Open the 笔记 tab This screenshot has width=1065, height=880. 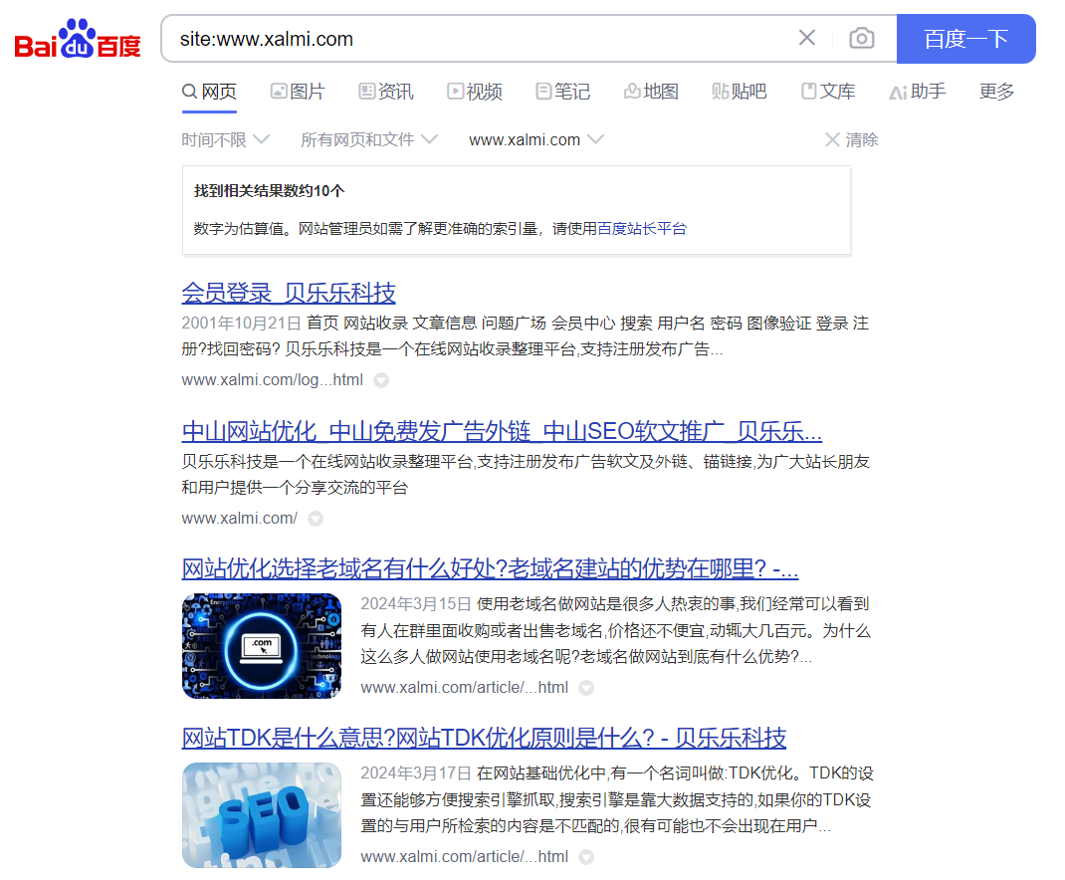[x=562, y=91]
